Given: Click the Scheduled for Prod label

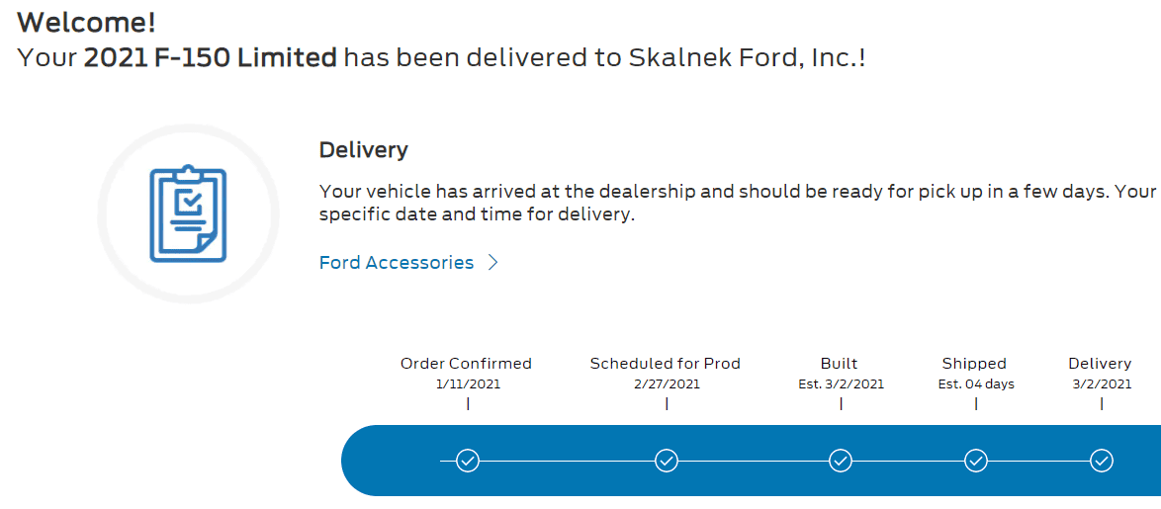Looking at the screenshot, I should (x=665, y=364).
